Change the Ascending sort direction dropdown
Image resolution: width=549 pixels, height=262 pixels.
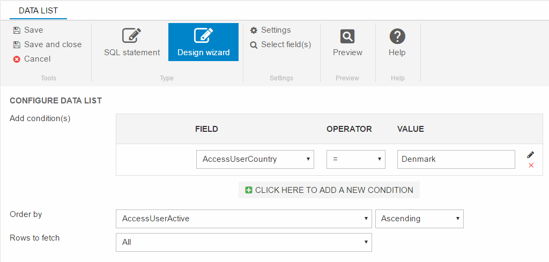click(419, 219)
